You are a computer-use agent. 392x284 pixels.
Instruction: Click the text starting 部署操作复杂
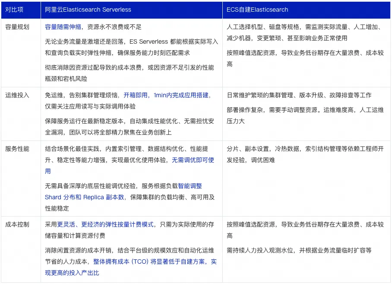click(305, 115)
